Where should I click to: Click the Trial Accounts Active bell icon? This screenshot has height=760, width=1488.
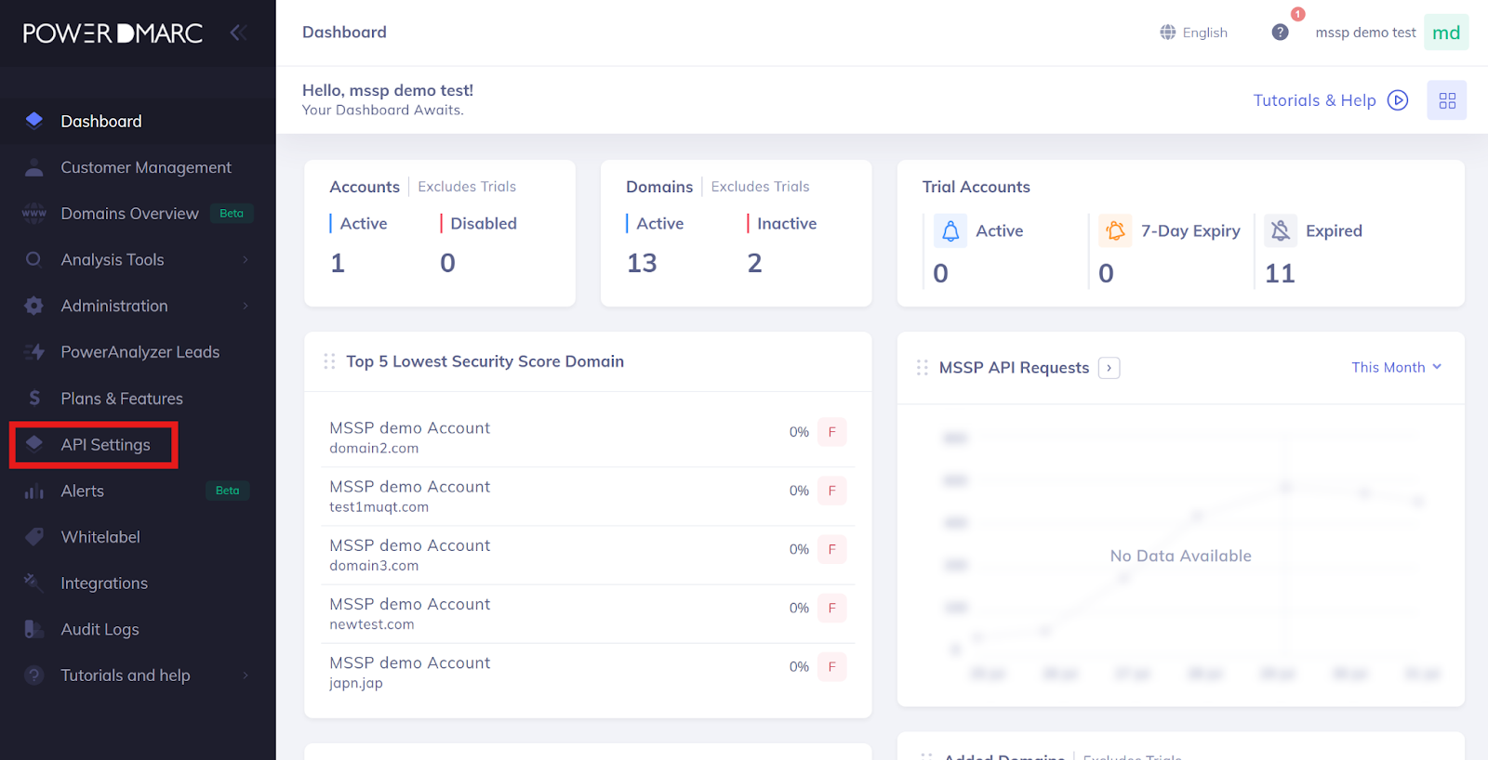950,230
